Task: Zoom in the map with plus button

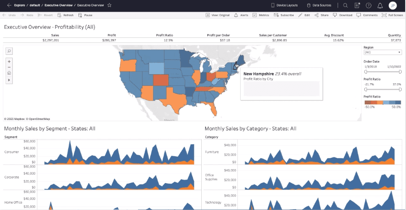Action: [x=9, y=61]
